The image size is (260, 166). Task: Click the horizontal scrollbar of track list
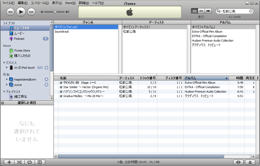[141, 156]
